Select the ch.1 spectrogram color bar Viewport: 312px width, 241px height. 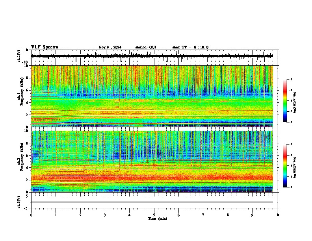coord(285,101)
